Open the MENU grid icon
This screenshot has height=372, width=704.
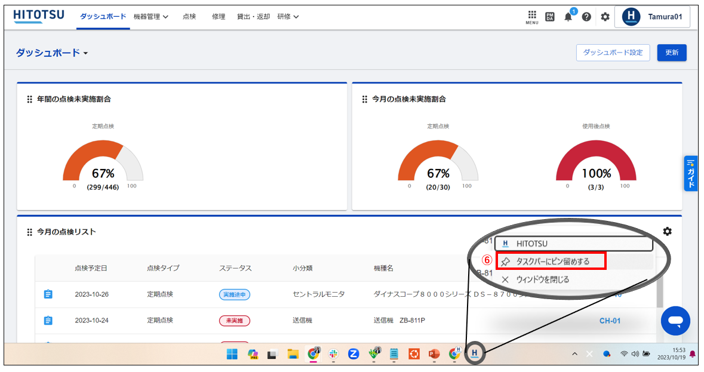(x=531, y=17)
